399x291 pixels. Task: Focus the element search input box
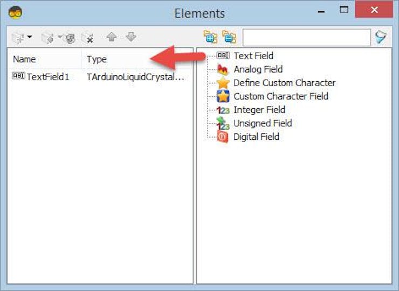click(x=306, y=38)
